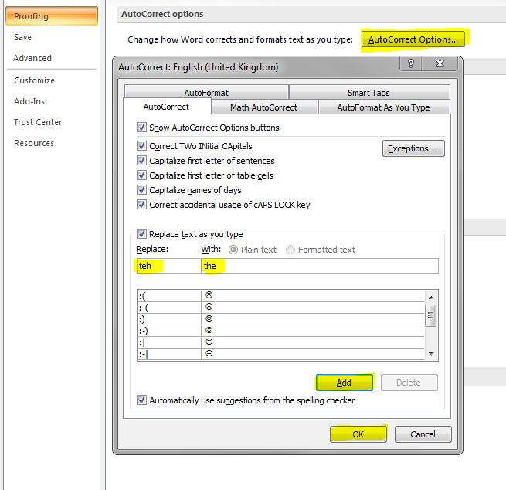Click the Replace field containing teh

pos(168,266)
